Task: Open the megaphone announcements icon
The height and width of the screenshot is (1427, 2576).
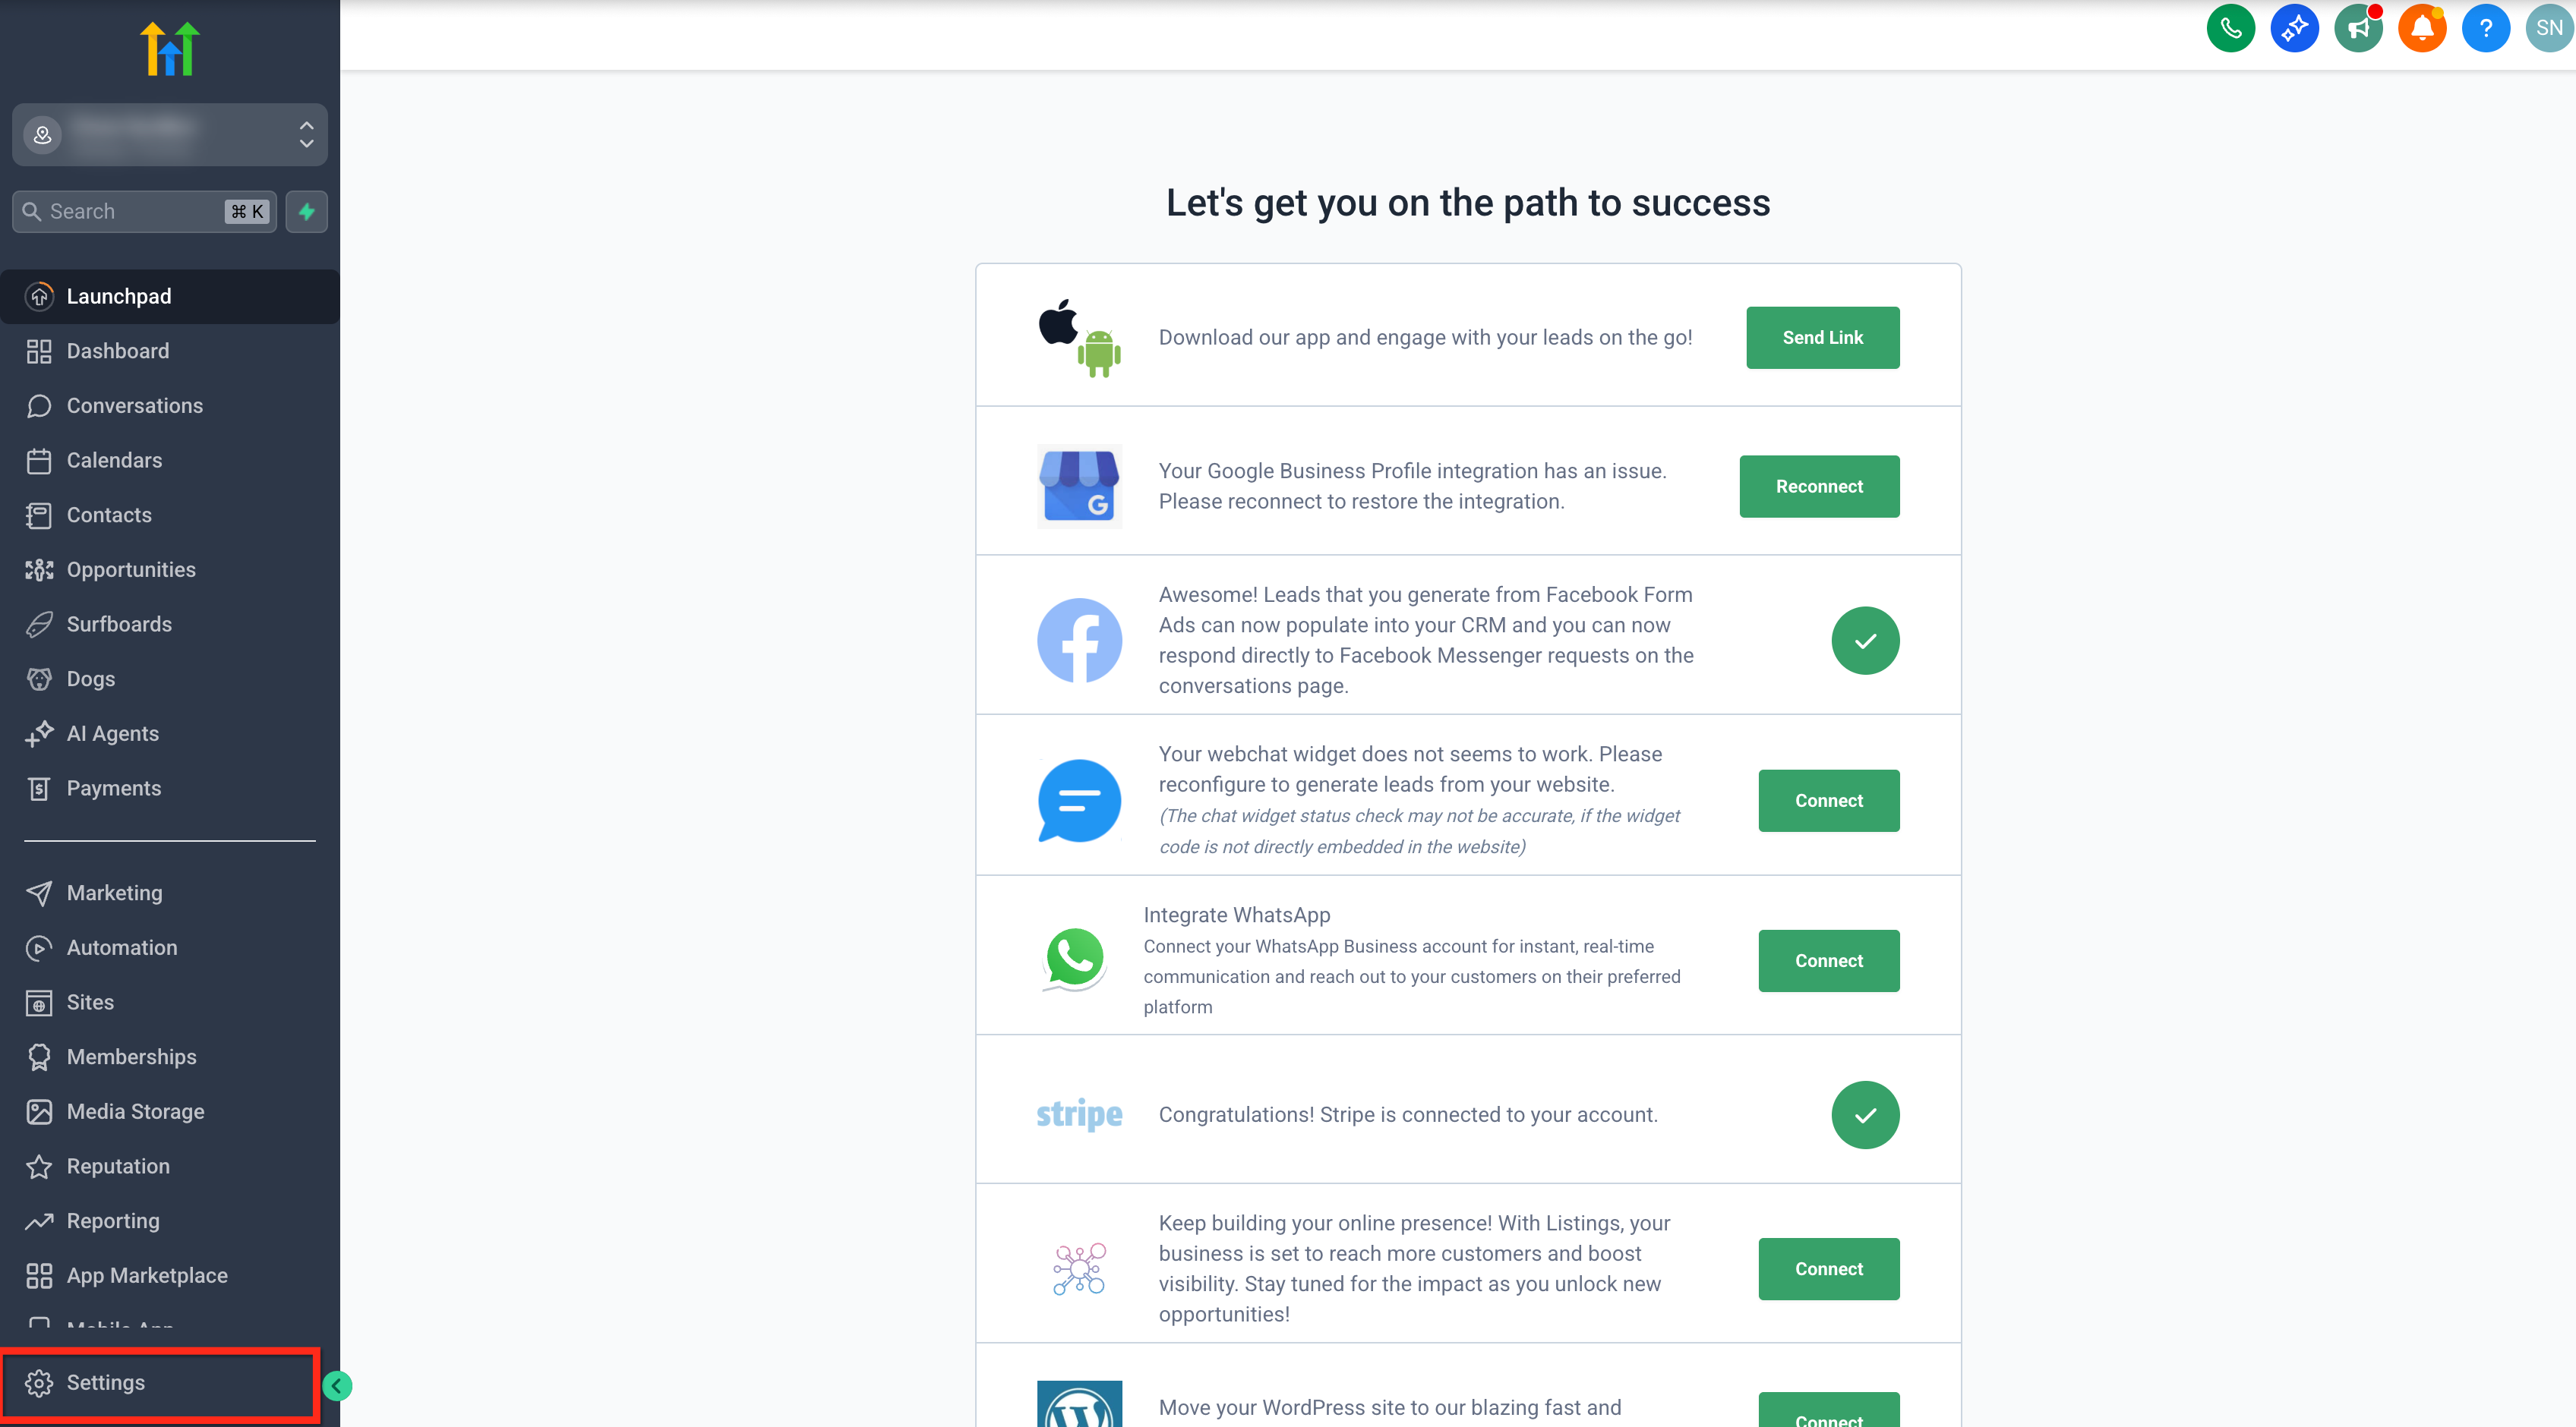Action: 2358,28
